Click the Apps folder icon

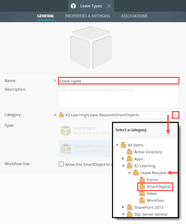tap(130, 159)
